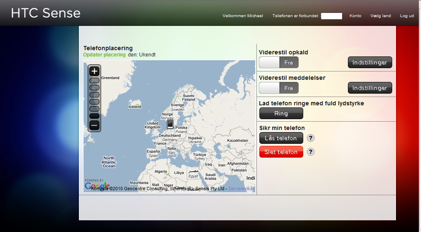Select the middle zoom level segment
Screen dimensions: 421x232
pos(94,94)
